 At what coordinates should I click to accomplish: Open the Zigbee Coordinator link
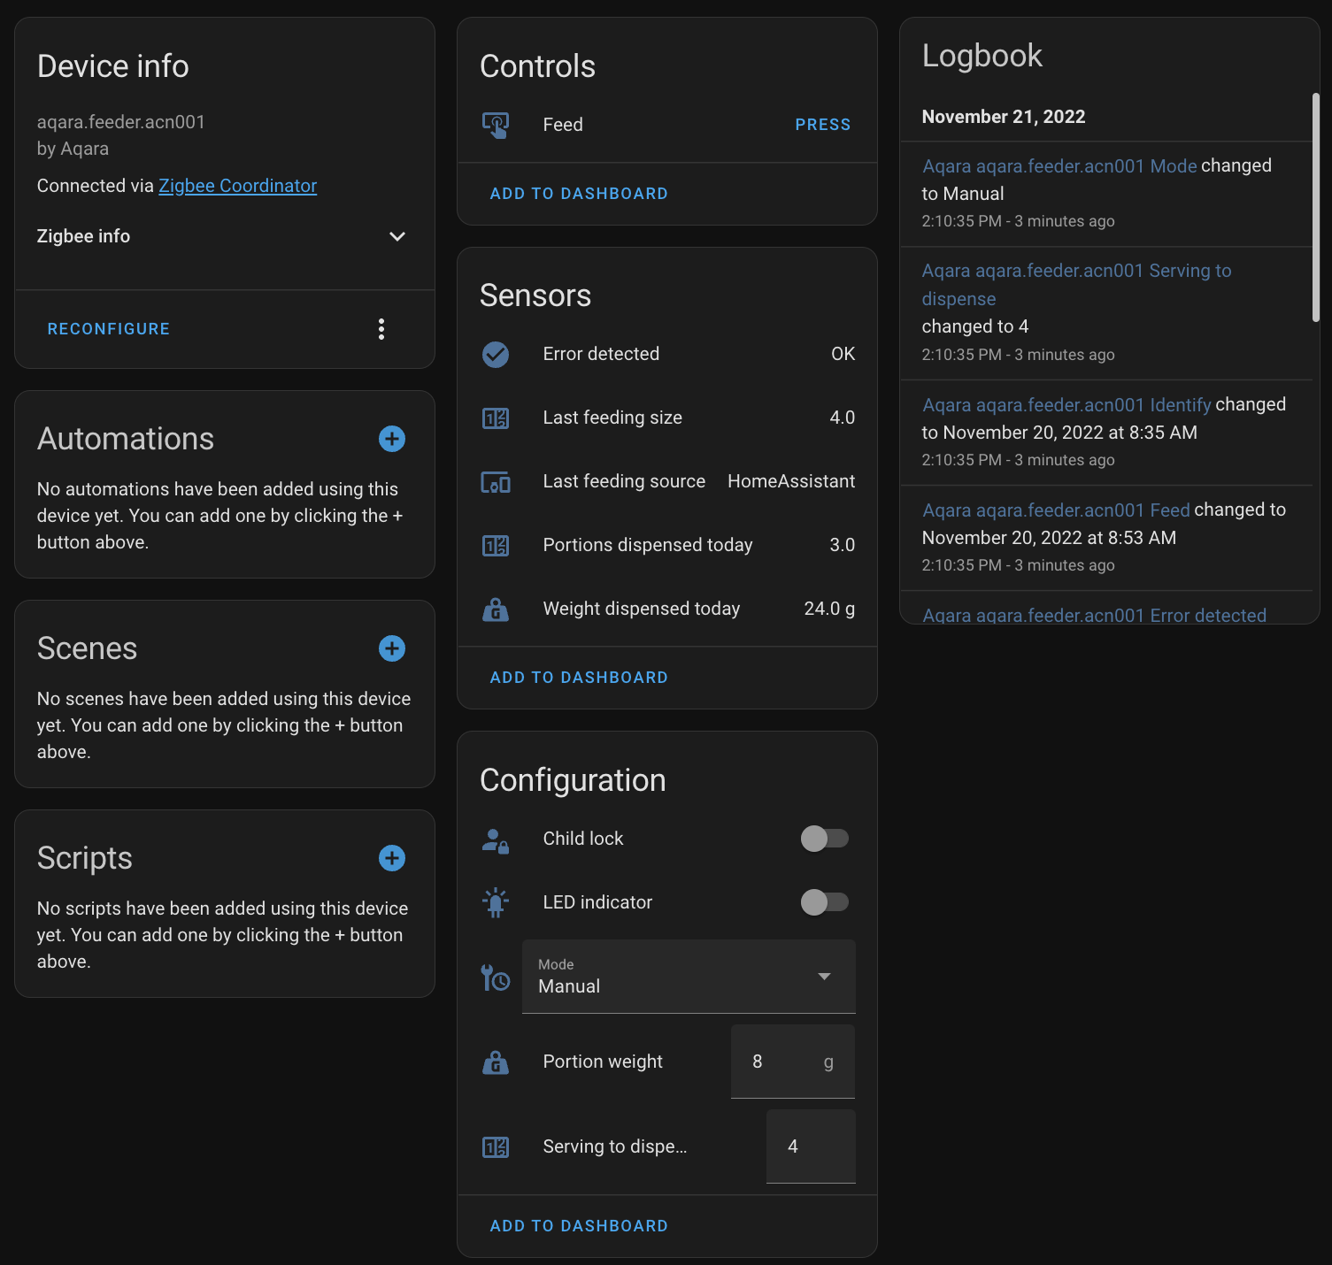click(237, 186)
